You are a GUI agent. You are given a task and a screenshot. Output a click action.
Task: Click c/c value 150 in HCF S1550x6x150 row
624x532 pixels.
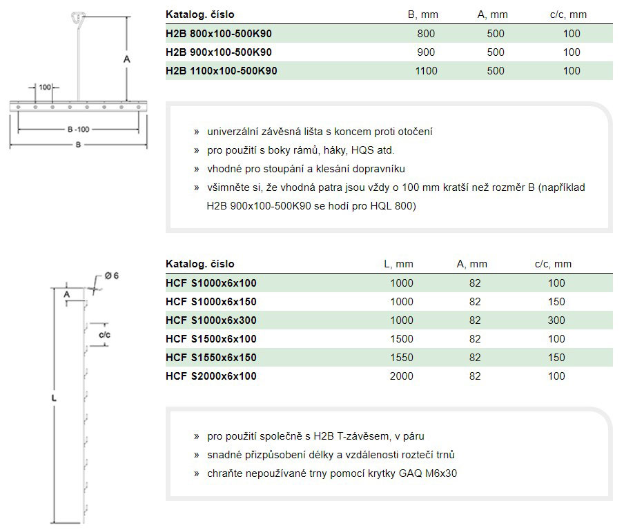(556, 358)
